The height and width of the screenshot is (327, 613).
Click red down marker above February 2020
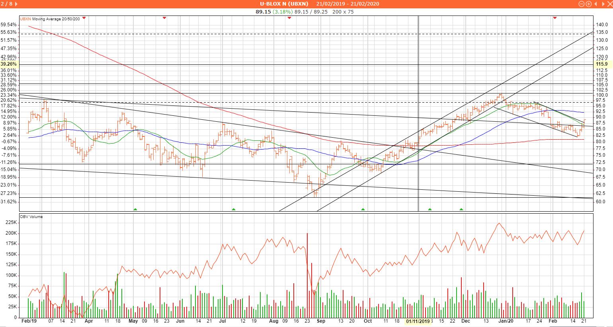[554, 18]
